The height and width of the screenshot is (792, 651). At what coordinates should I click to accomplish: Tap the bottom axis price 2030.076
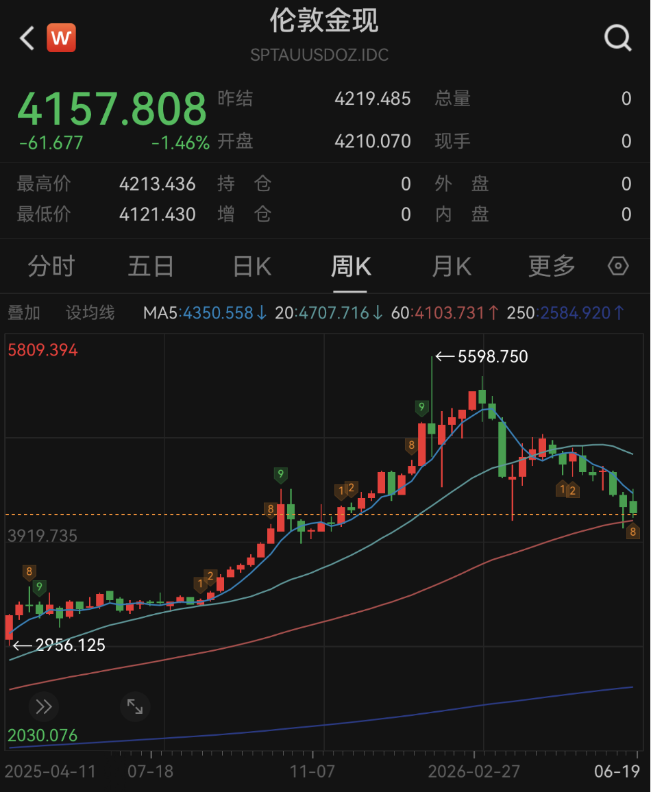(42, 735)
